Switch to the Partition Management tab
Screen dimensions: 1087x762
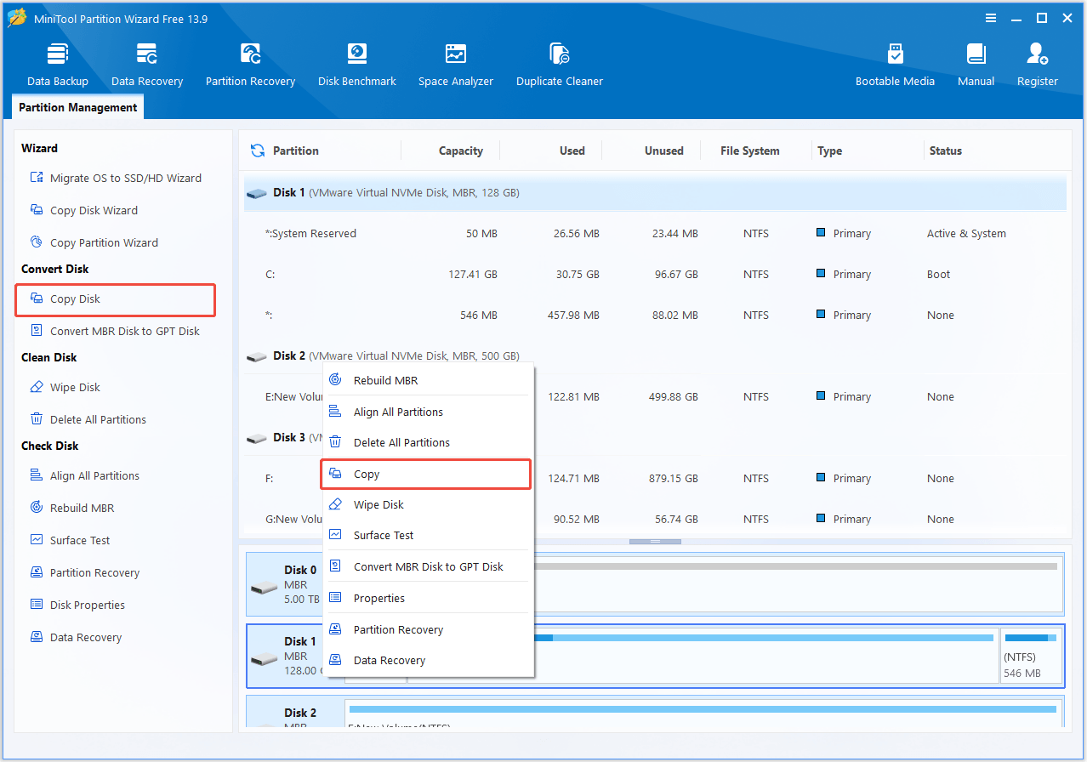click(77, 107)
